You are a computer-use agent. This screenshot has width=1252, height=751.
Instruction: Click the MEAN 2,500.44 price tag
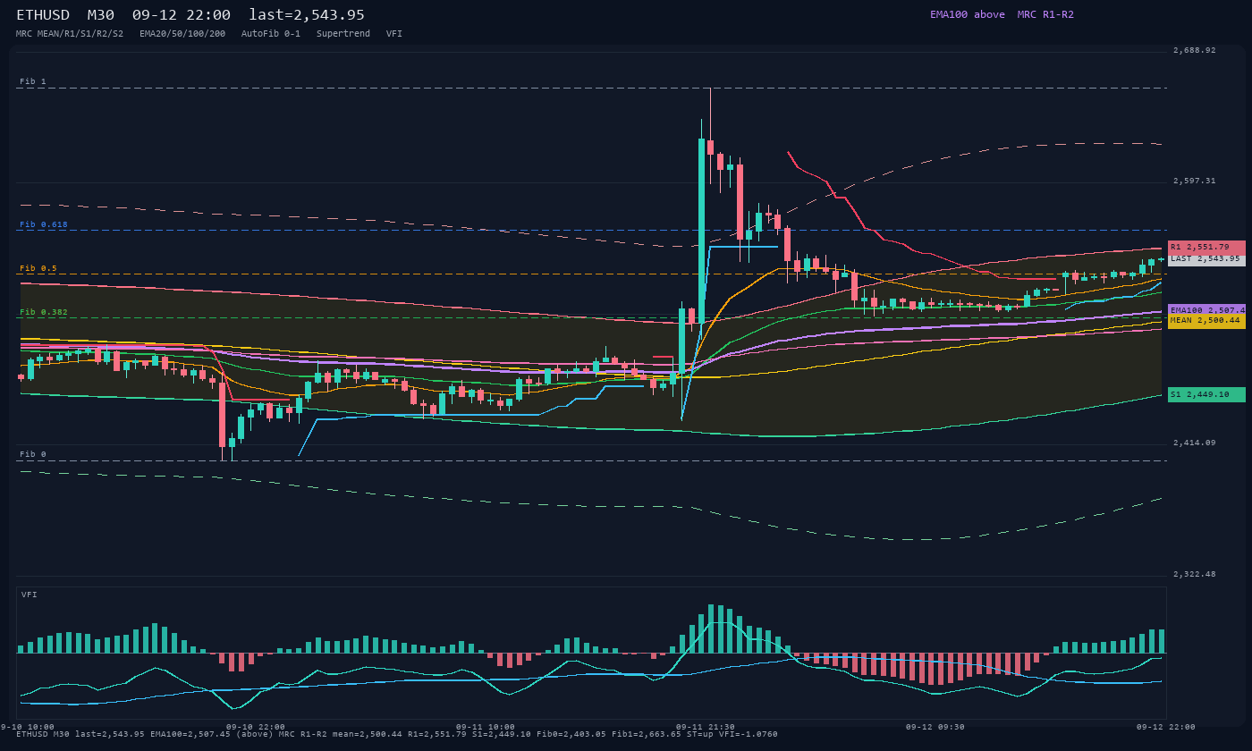click(1206, 321)
